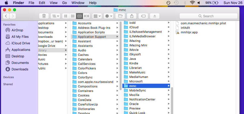The image size is (244, 114).
Task: Select the mmc folder
Action: [146, 86]
